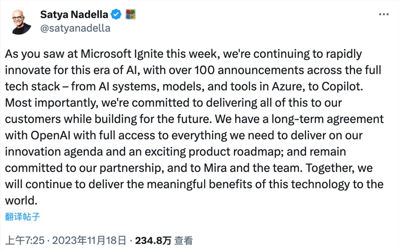Click the 查看 views label
Screen dimensions: 399x250
tap(184, 240)
